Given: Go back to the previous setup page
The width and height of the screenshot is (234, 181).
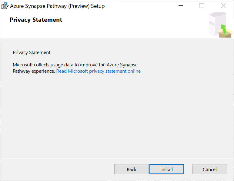Looking at the screenshot, I should (x=132, y=169).
